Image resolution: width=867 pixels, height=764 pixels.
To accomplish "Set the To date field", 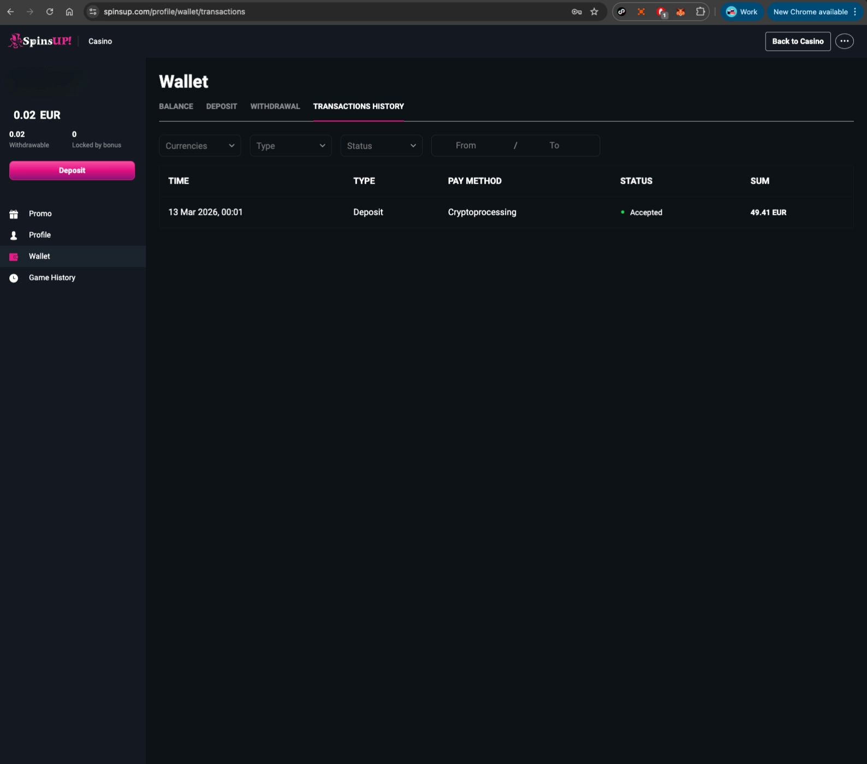I will coord(554,145).
